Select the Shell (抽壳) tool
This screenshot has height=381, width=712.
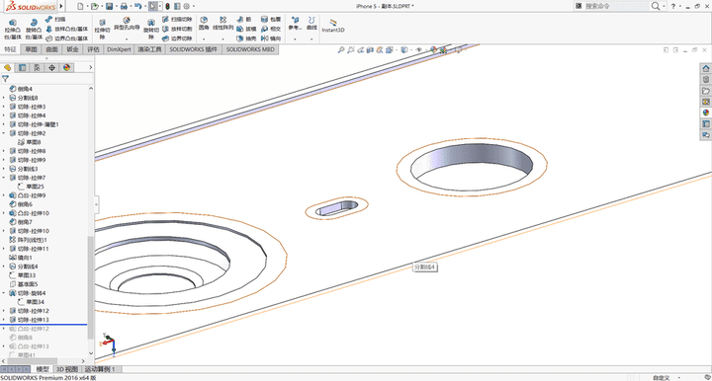(x=246, y=38)
